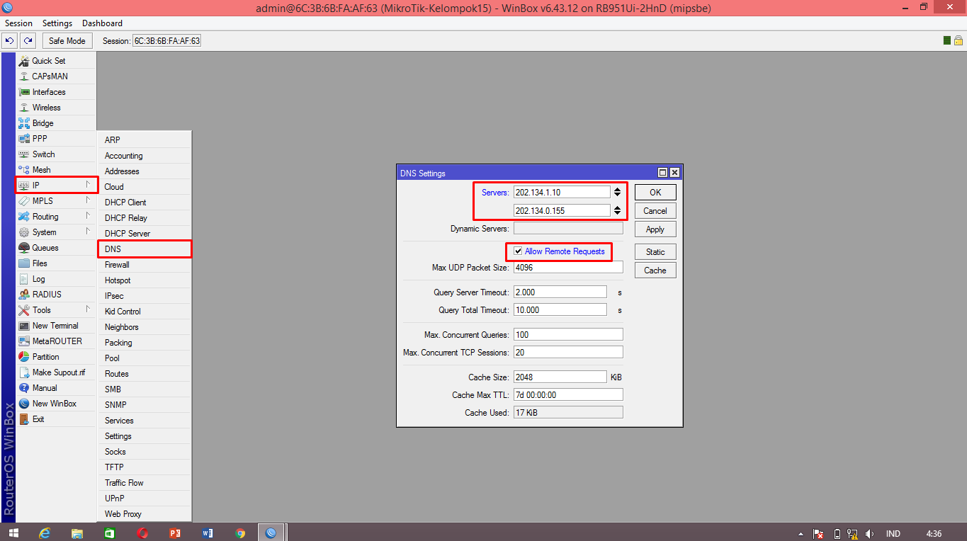The image size is (967, 541).
Task: Select DHCP Server in the IP submenu
Action: click(x=145, y=234)
